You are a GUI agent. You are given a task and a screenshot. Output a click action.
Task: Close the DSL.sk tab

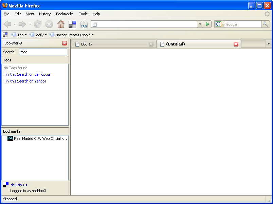click(151, 44)
